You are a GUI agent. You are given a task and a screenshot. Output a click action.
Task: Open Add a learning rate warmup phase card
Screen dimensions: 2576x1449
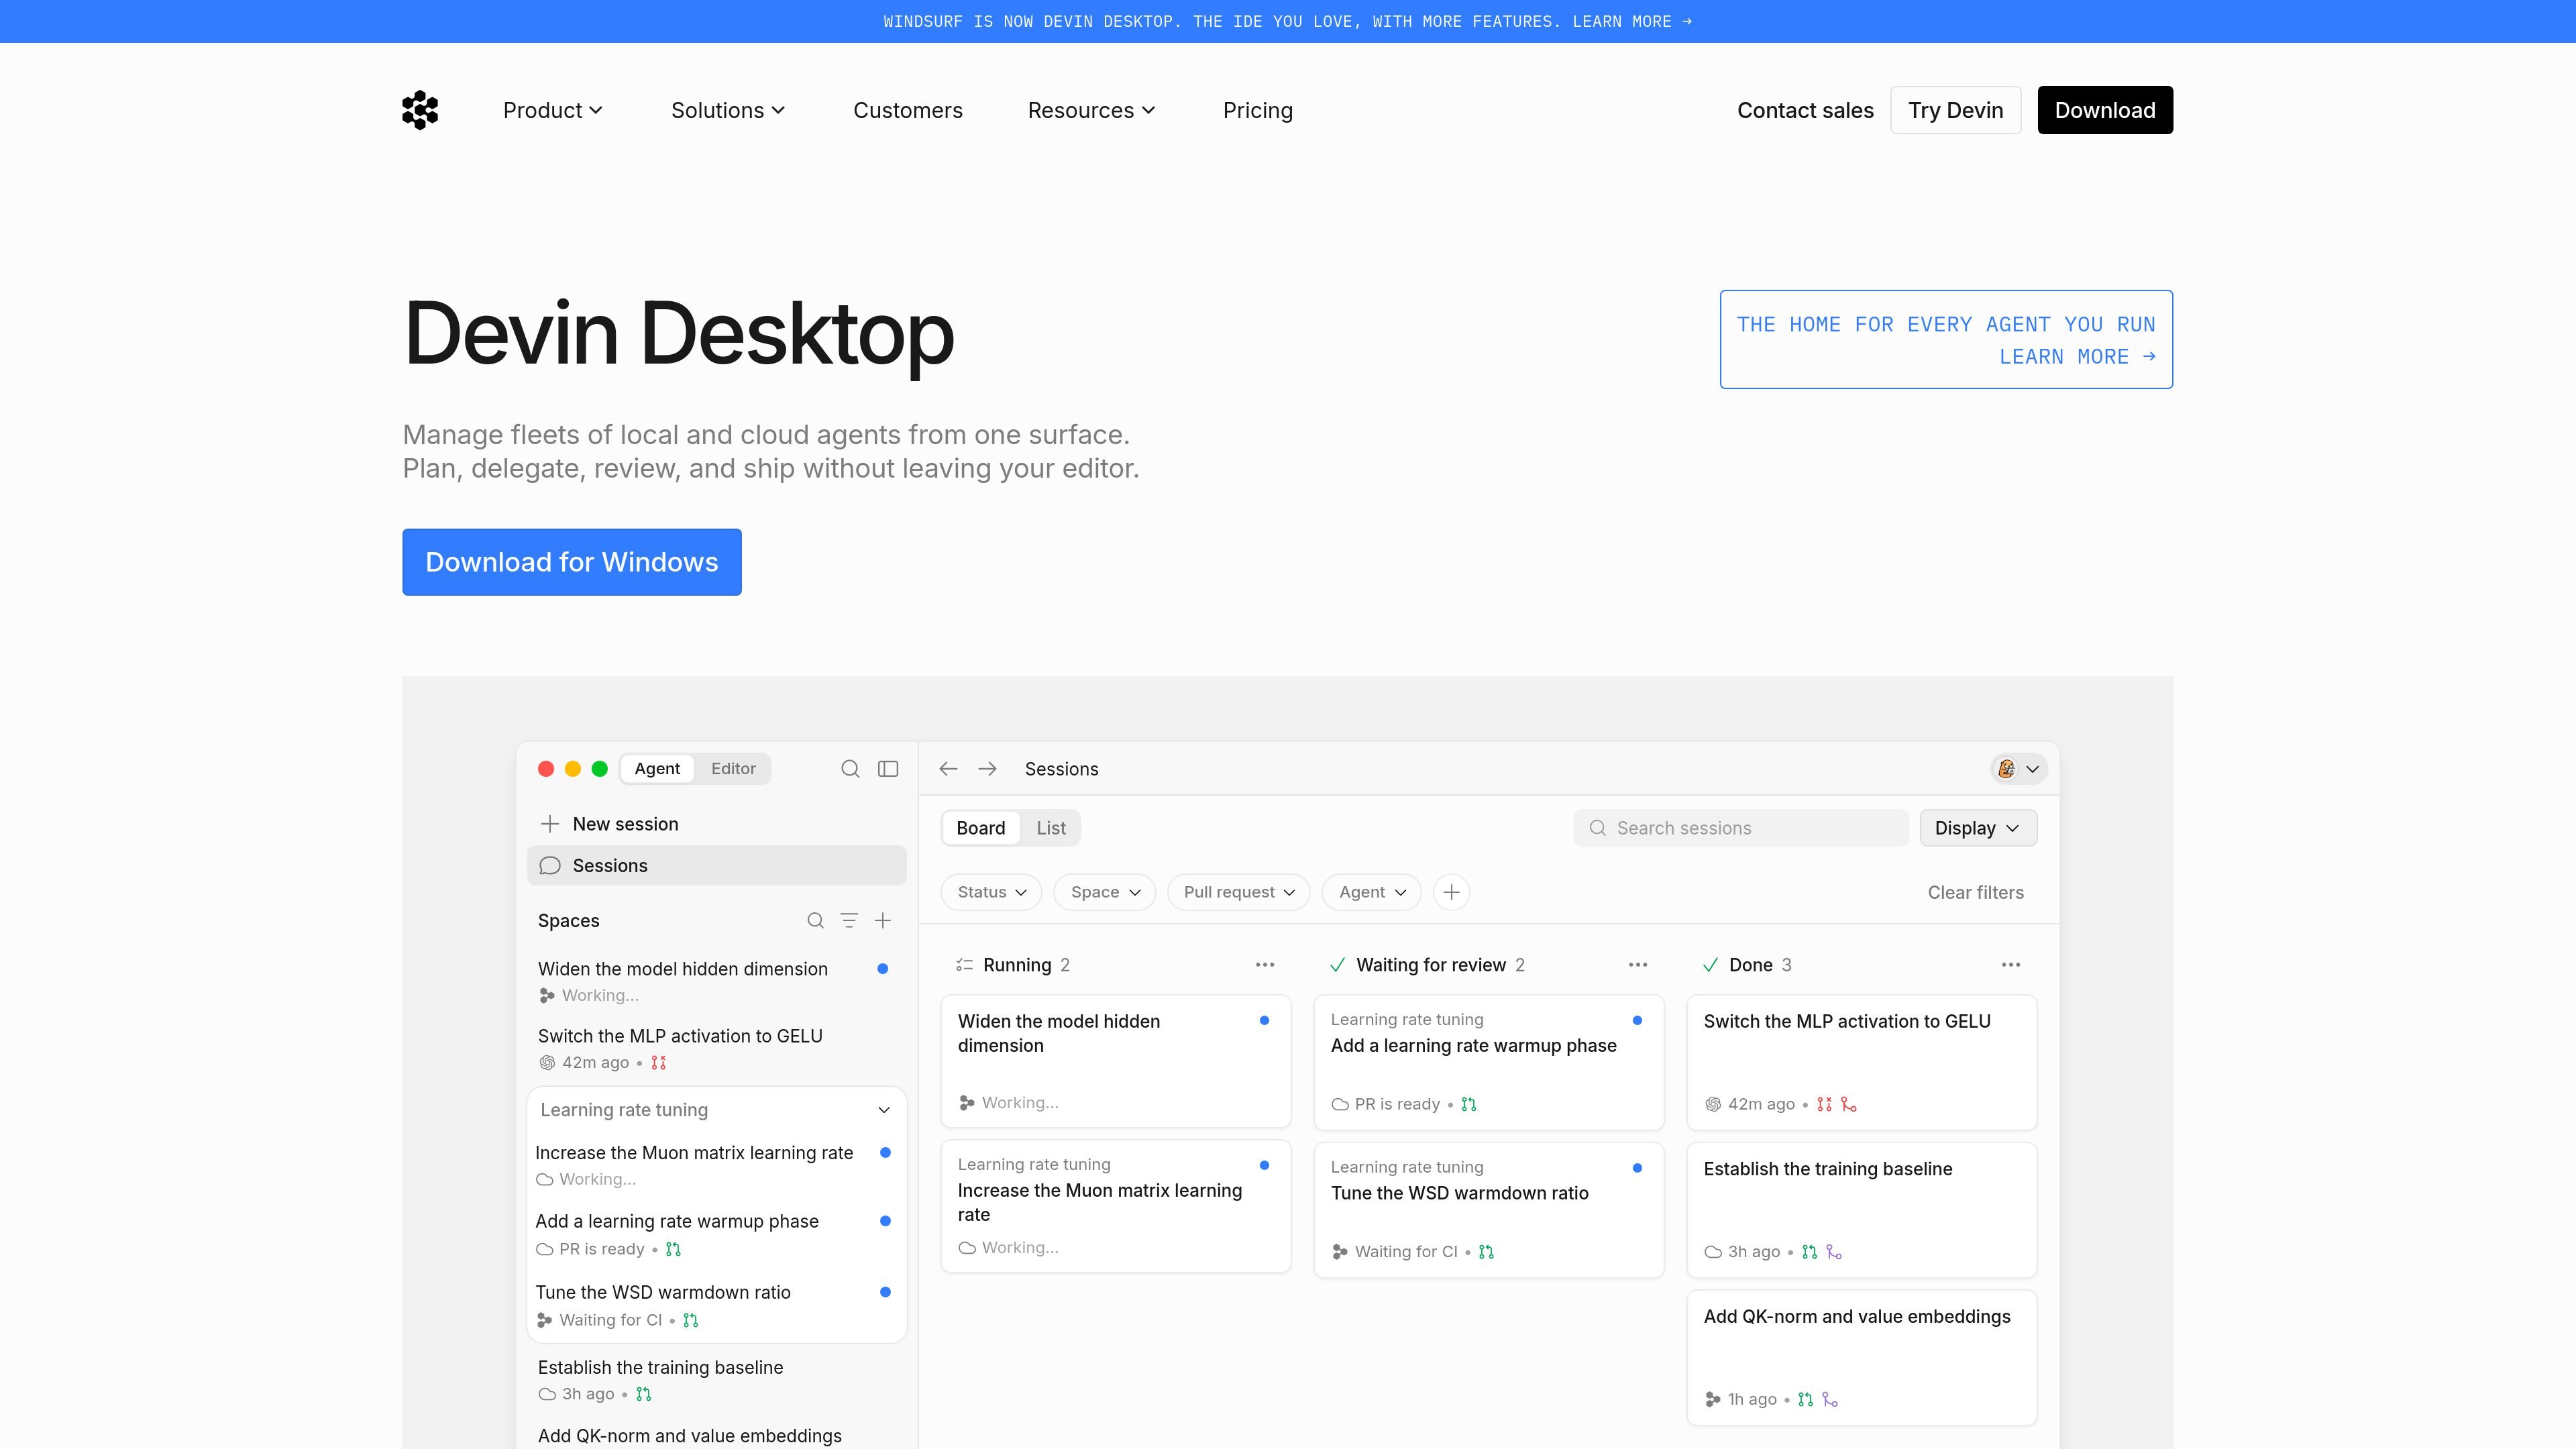click(1488, 1062)
